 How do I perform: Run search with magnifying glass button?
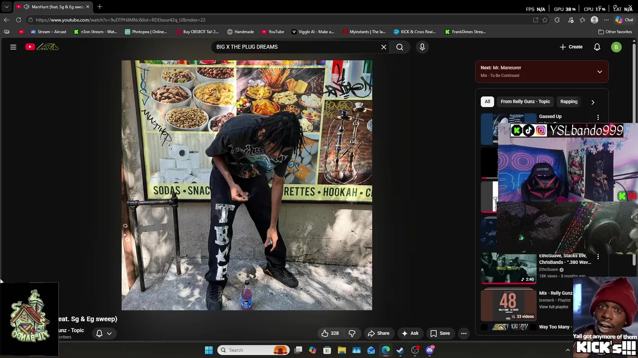click(400, 47)
